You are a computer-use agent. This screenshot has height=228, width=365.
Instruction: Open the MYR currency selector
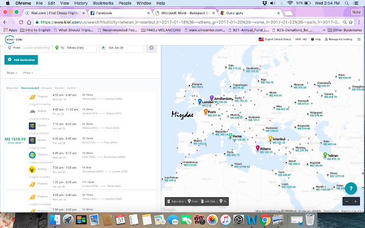point(301,39)
